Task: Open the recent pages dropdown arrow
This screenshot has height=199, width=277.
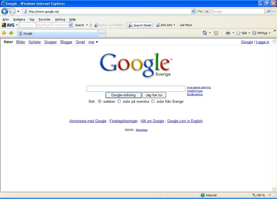Action: (18, 12)
